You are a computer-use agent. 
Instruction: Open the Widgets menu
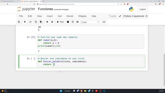82,16
